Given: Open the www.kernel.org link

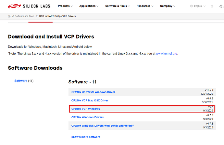Looking at the screenshot, I should point(167,54).
